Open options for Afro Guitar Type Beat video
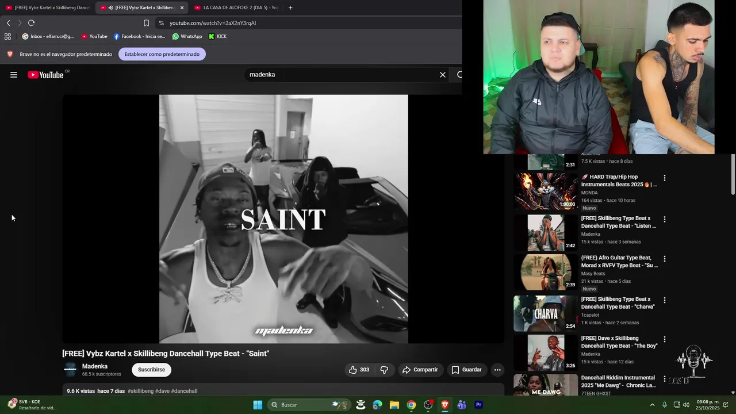Viewport: 736px width, 414px height. click(x=665, y=259)
